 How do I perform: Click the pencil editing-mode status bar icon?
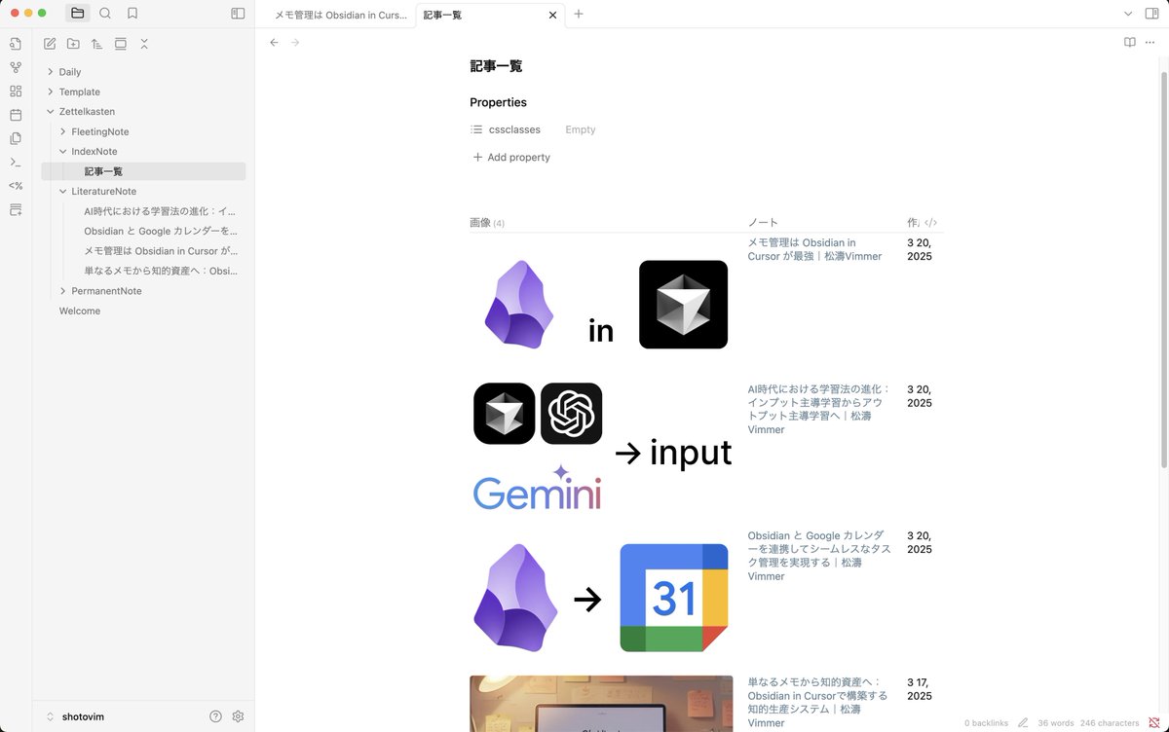pos(1023,723)
